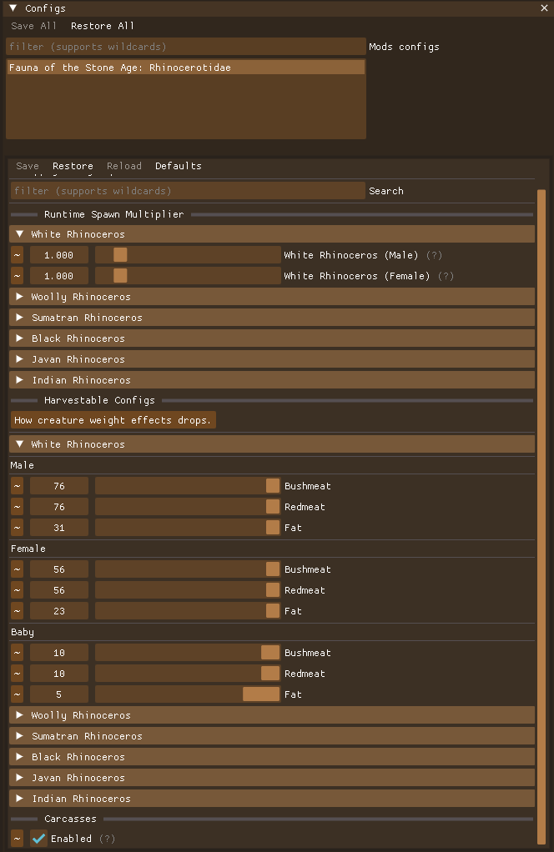Click the help (?) marker after White Rhinoceros (Male)
The image size is (554, 852).
click(432, 255)
